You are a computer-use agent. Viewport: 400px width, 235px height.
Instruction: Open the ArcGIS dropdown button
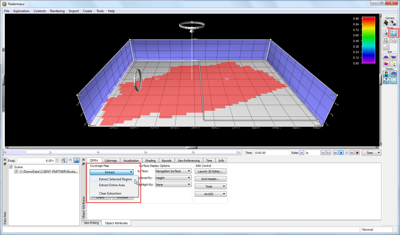point(210,194)
